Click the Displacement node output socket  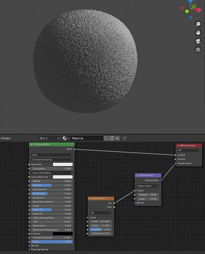pyautogui.click(x=161, y=180)
